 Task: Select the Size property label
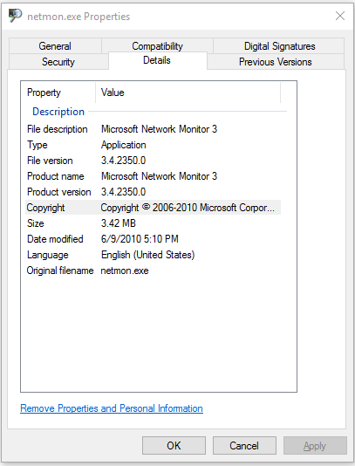coord(36,223)
